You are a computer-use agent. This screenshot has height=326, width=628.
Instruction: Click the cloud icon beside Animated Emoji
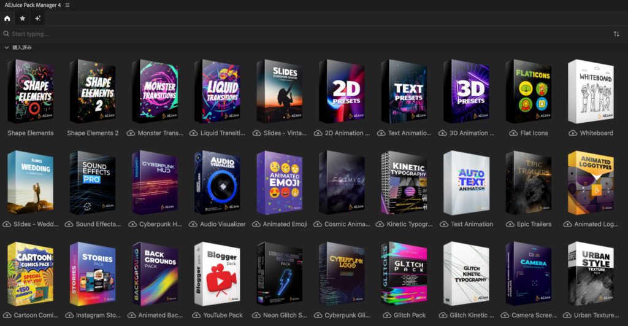(256, 225)
